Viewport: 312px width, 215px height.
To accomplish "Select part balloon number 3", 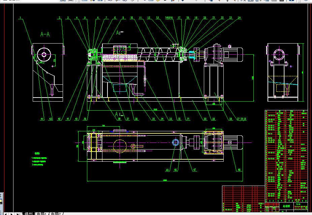I will (x=68, y=18).
